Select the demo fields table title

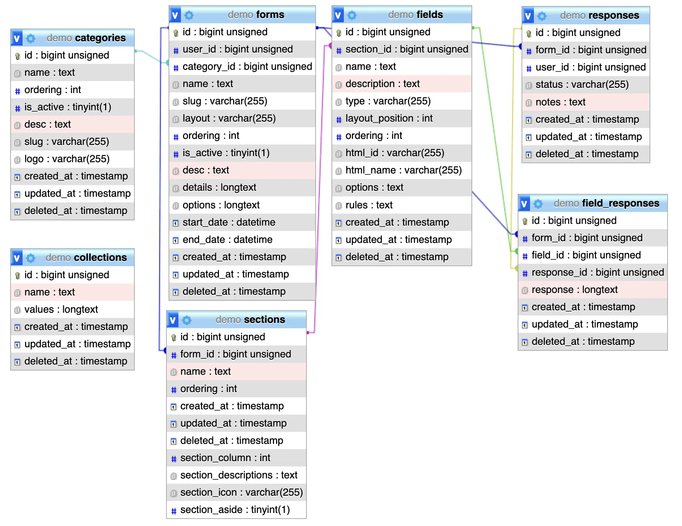pos(415,15)
